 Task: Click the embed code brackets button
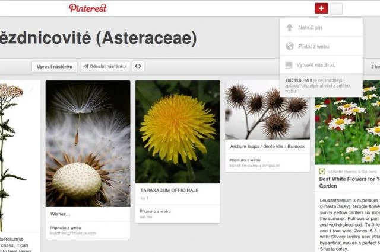coord(138,66)
